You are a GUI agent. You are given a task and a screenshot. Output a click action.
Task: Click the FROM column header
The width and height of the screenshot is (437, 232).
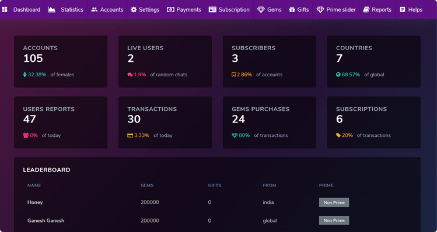(x=270, y=185)
